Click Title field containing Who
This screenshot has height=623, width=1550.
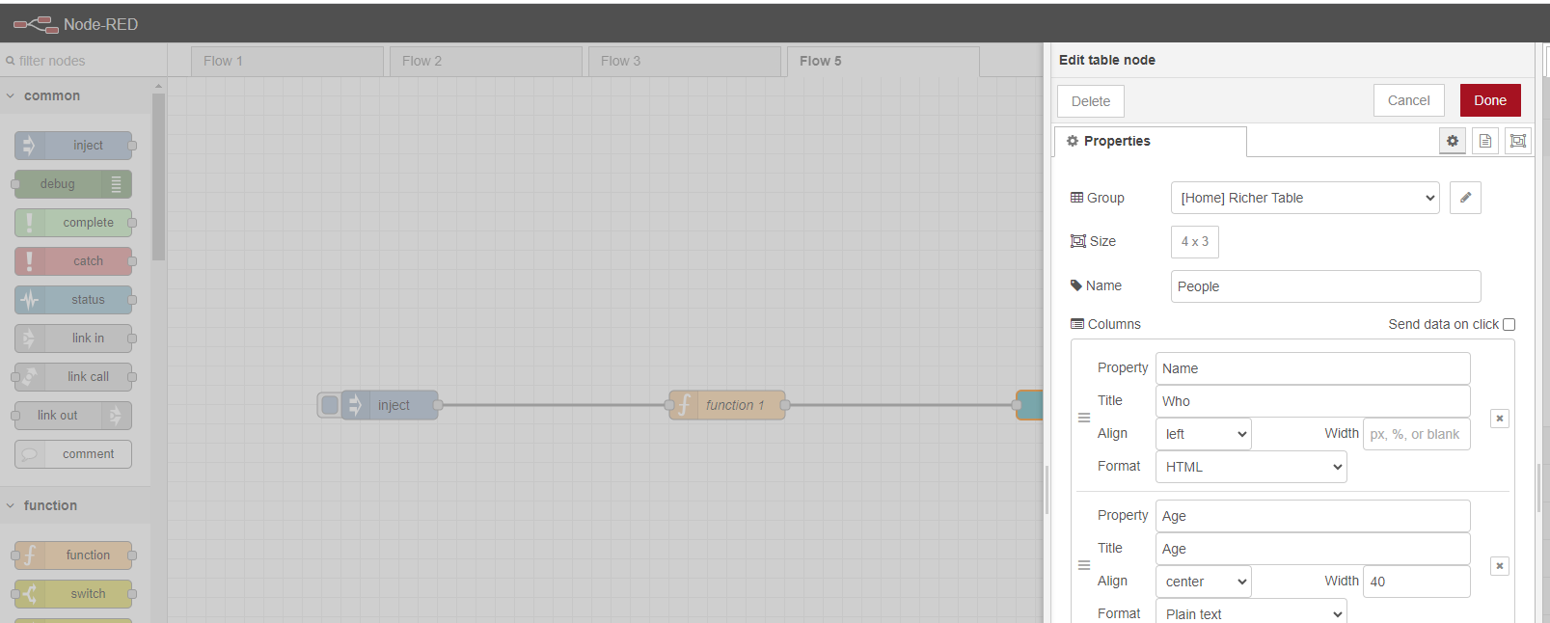[1313, 401]
